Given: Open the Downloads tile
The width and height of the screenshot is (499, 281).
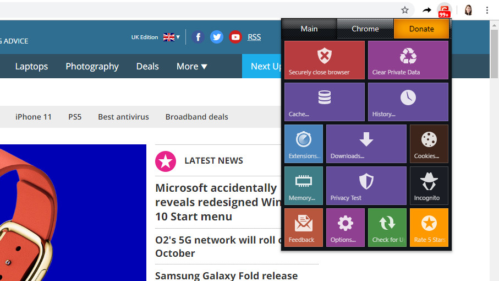Looking at the screenshot, I should click(366, 144).
